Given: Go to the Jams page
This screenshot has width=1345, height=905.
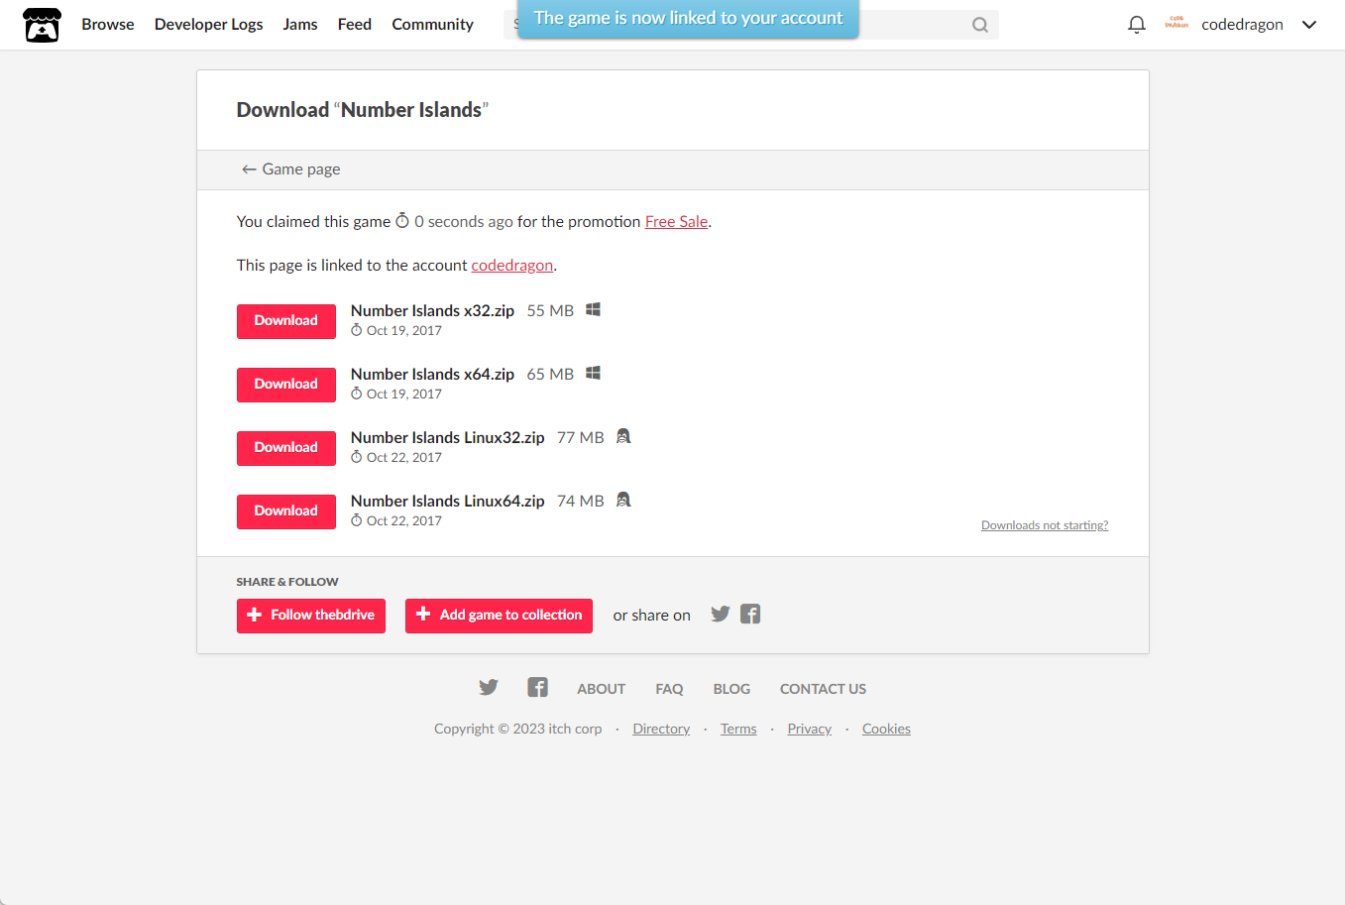Looking at the screenshot, I should [300, 25].
